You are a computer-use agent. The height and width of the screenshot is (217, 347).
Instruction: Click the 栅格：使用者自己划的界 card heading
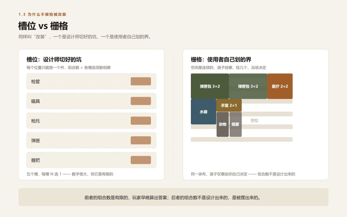(x=221, y=59)
